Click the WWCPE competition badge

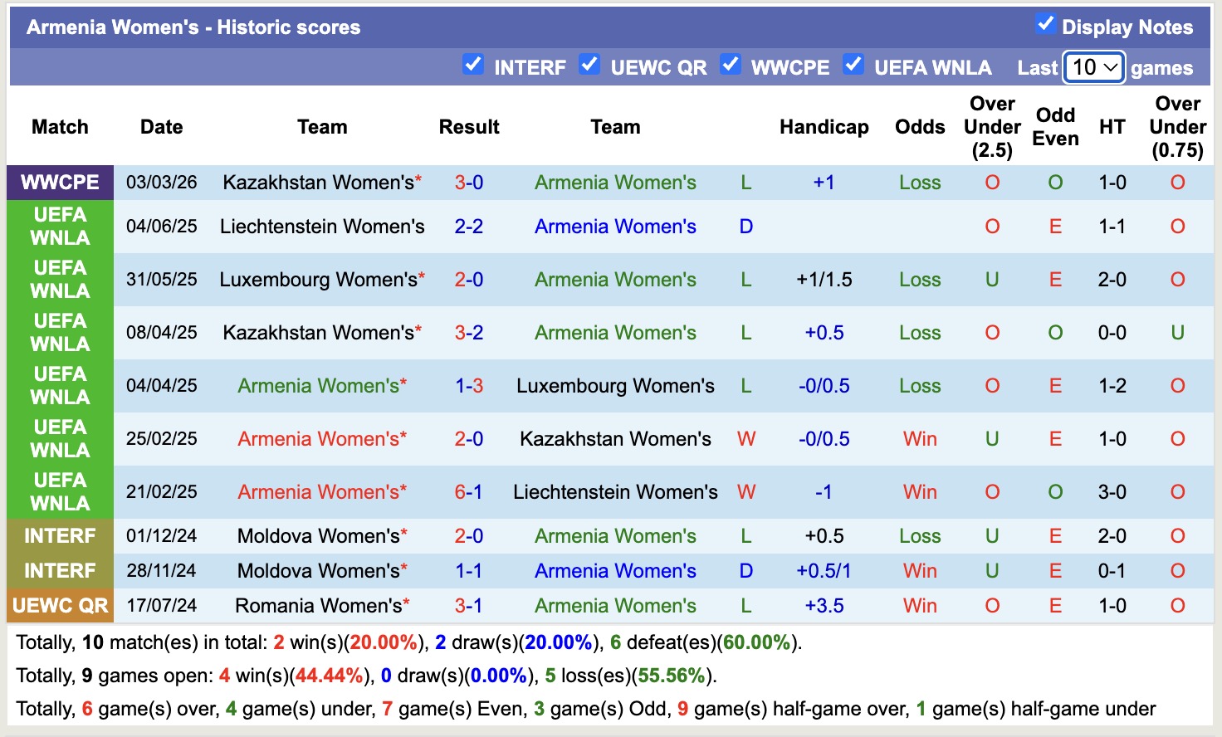tap(60, 183)
